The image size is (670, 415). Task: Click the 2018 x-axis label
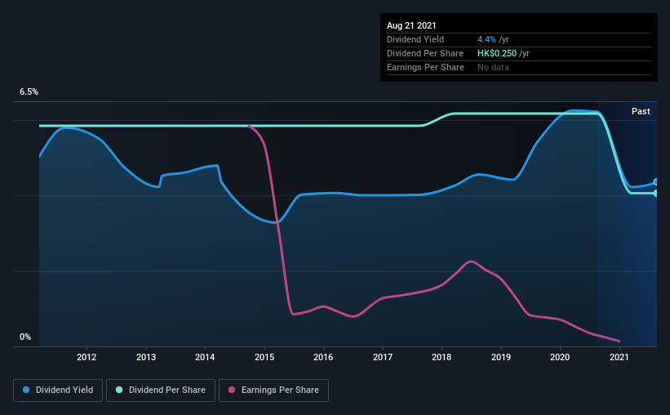click(441, 357)
